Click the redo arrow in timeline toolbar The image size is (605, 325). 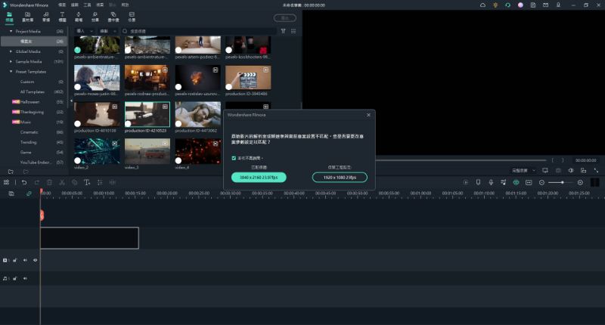[36, 182]
